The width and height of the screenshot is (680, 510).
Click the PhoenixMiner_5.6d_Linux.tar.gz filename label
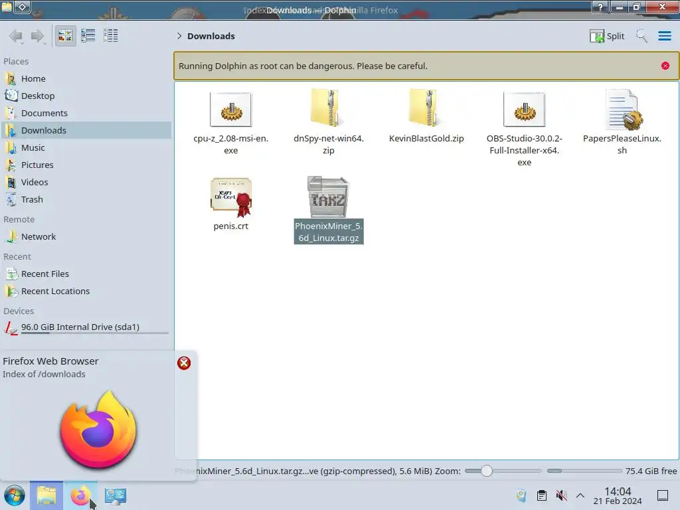click(x=329, y=232)
